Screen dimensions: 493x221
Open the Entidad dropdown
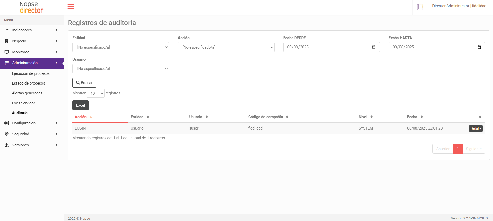pyautogui.click(x=121, y=47)
